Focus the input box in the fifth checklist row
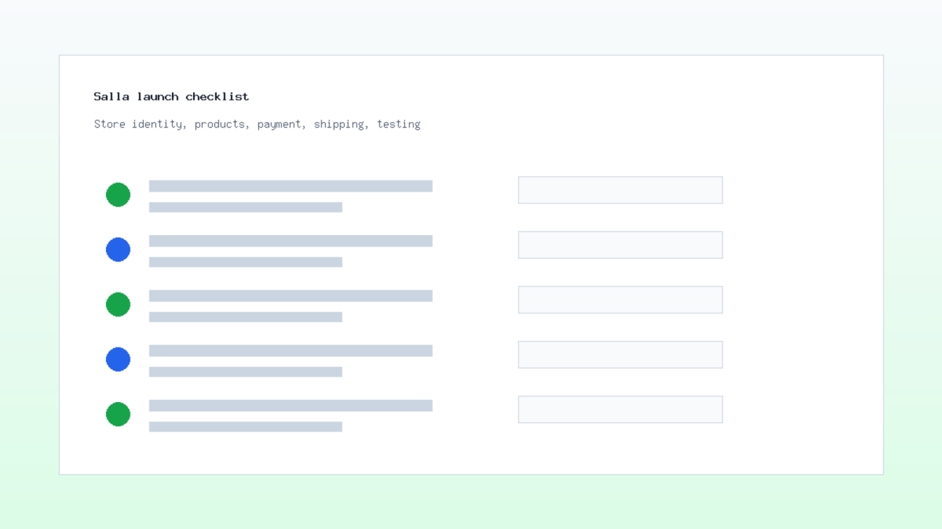This screenshot has width=942, height=529. pos(620,409)
